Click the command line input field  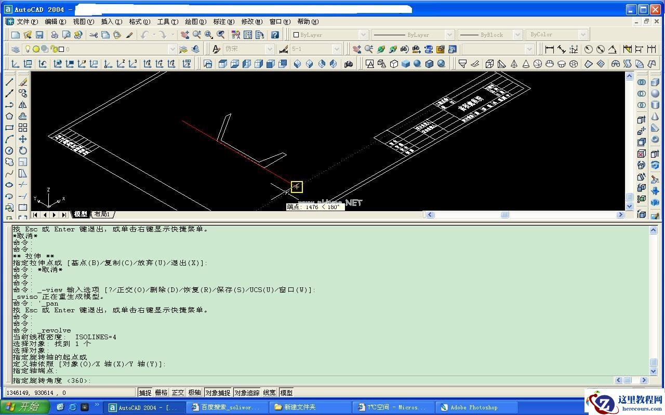click(312, 380)
